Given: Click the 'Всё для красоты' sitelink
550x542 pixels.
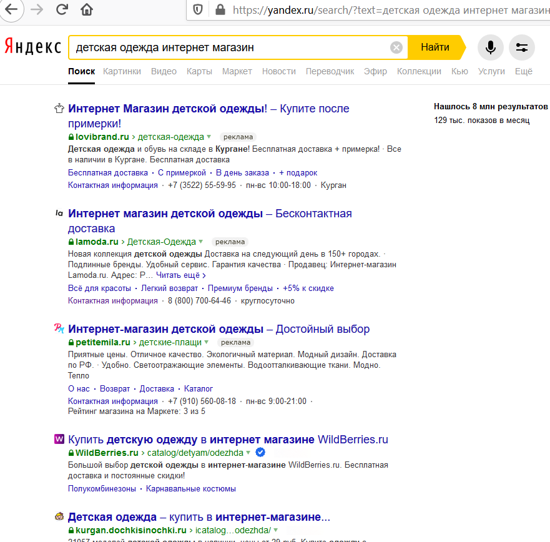Looking at the screenshot, I should click(x=99, y=288).
